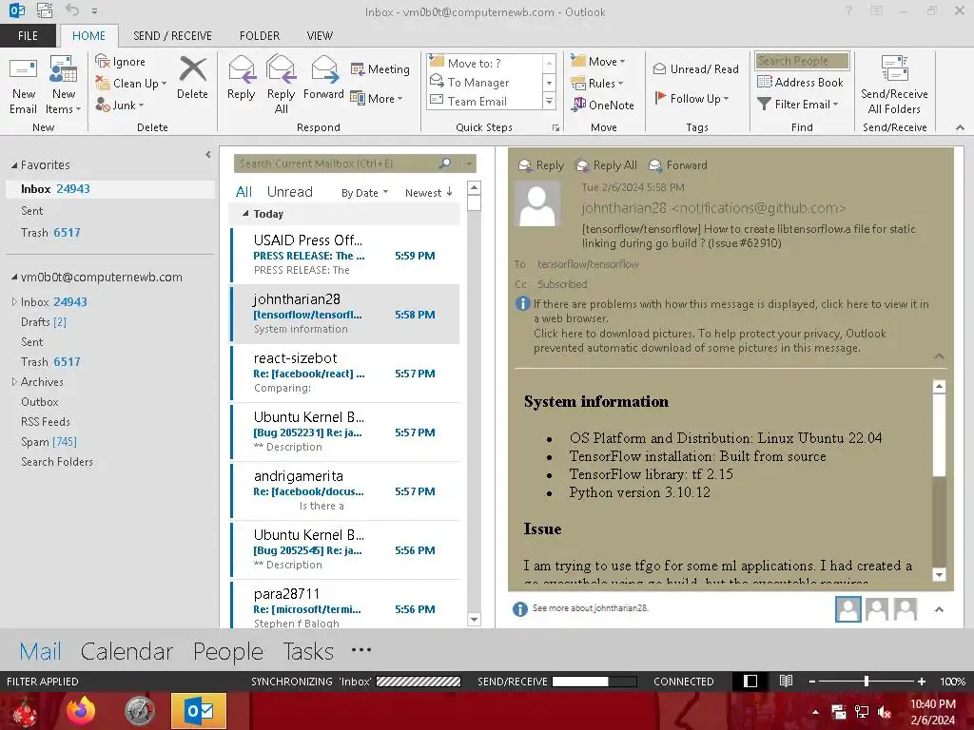Open the andrigamerita email
This screenshot has width=974, height=730.
tap(344, 490)
